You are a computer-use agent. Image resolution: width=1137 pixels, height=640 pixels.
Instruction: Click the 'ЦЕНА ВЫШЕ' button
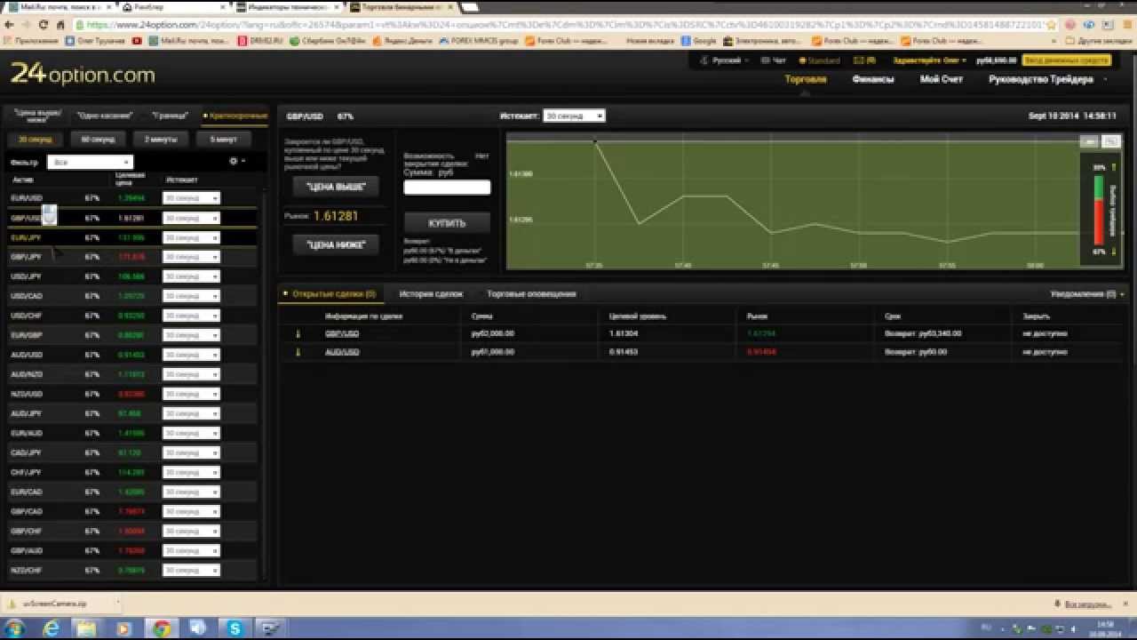(x=336, y=187)
